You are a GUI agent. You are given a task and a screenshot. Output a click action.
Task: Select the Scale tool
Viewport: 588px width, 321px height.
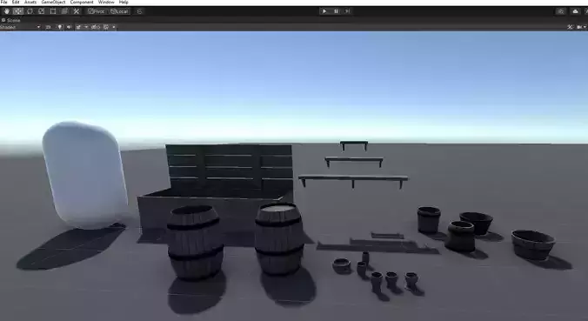[x=41, y=11]
